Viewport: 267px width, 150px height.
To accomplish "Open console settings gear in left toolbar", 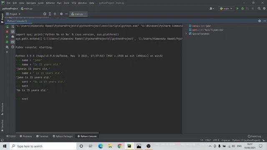I will (x=7, y=47).
